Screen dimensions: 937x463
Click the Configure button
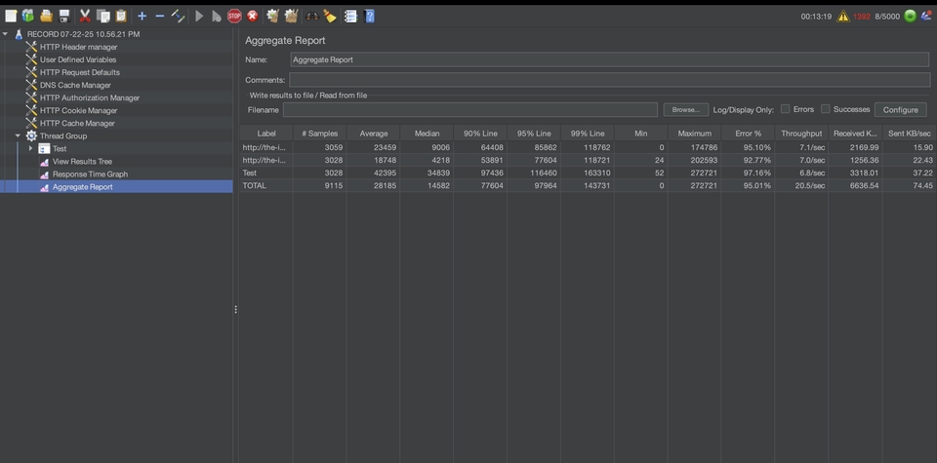point(900,110)
